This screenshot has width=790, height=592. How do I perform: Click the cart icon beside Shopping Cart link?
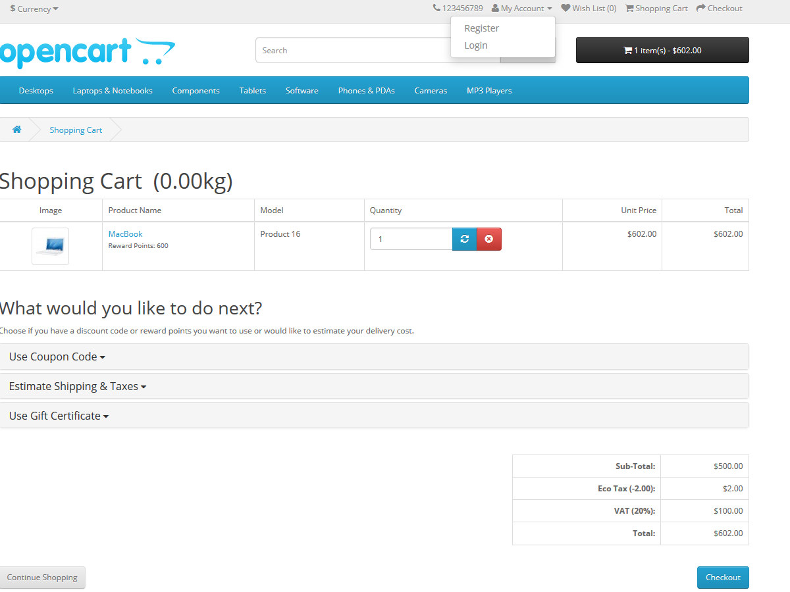pyautogui.click(x=629, y=9)
